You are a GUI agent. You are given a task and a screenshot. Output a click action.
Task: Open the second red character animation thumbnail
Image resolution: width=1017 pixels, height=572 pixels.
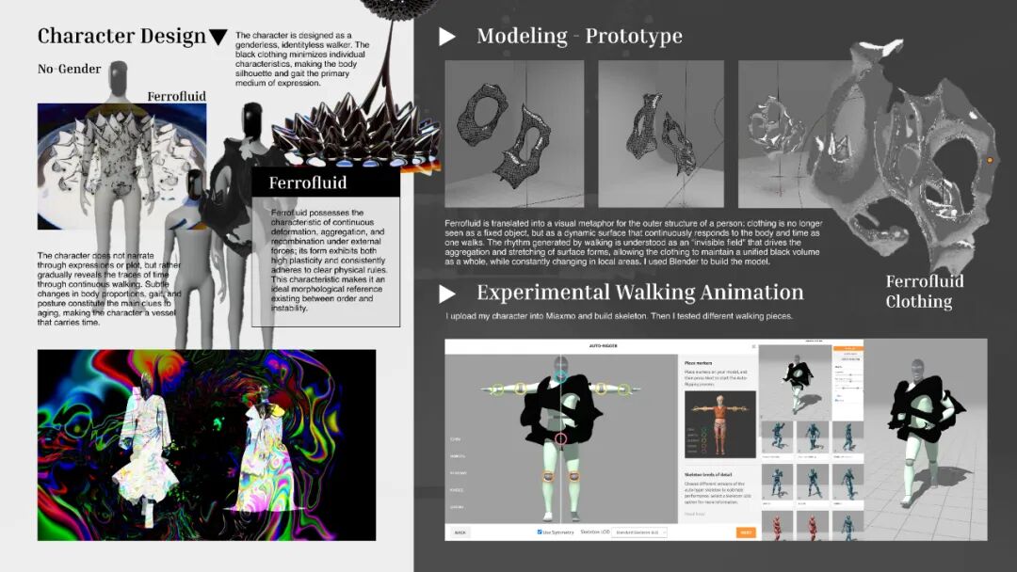(x=812, y=526)
